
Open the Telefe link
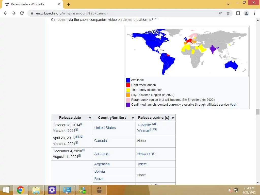(142, 164)
